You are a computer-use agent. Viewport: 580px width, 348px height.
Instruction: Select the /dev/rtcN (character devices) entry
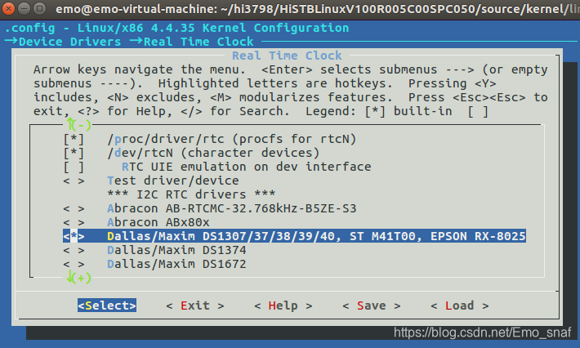(x=213, y=153)
